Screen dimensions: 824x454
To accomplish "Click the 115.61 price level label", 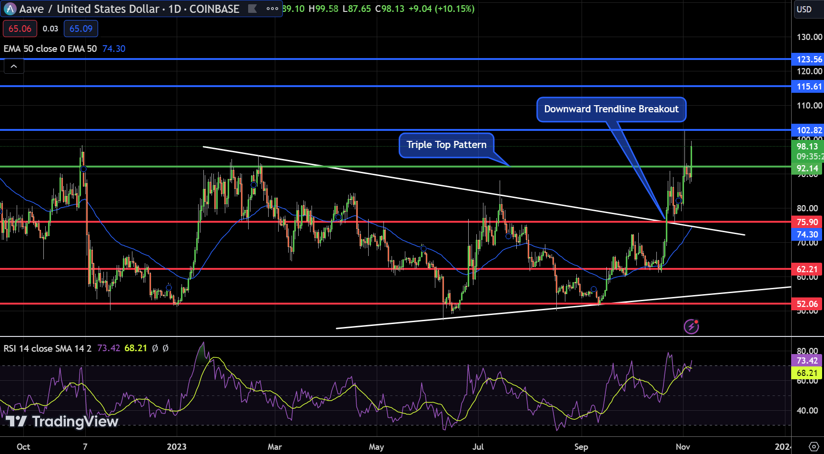I will coord(808,86).
